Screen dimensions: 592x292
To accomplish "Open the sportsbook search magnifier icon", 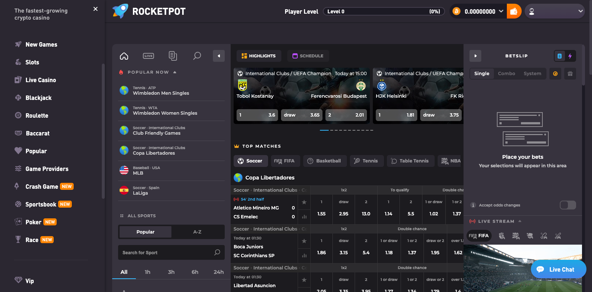I will click(197, 56).
